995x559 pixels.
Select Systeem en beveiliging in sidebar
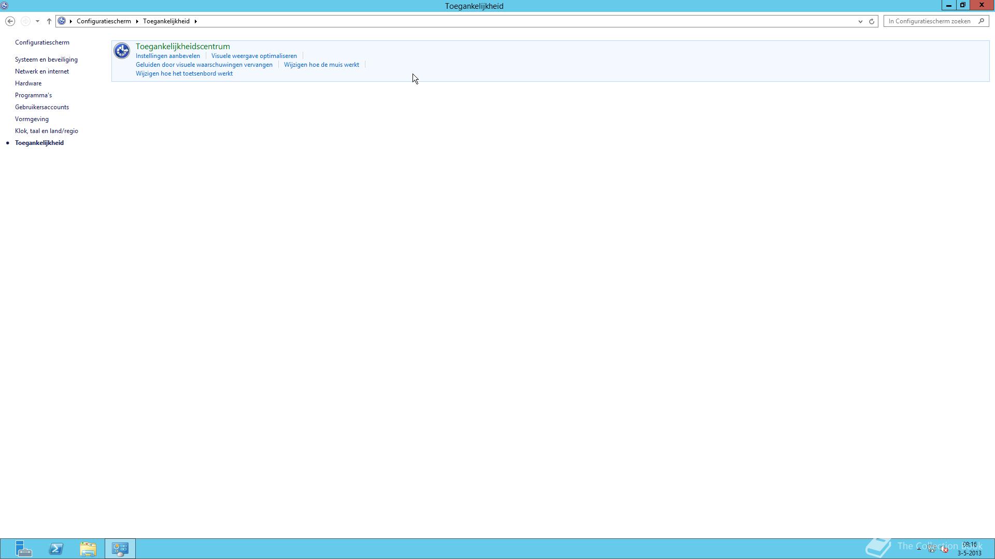[46, 60]
